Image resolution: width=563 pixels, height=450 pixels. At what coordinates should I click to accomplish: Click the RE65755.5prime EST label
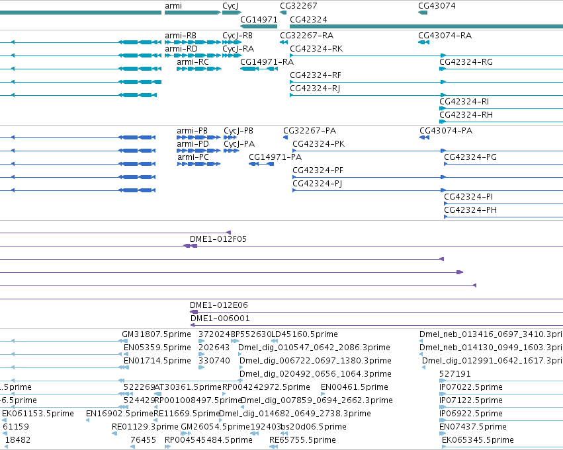pyautogui.click(x=302, y=441)
